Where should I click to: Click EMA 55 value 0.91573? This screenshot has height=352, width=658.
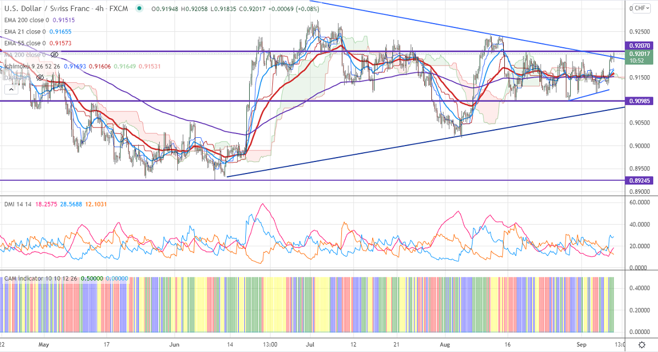[x=60, y=43]
